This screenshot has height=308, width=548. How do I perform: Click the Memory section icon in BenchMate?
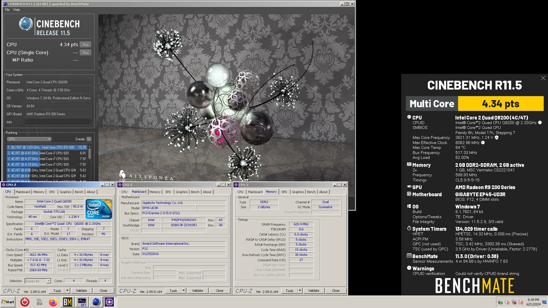409,164
